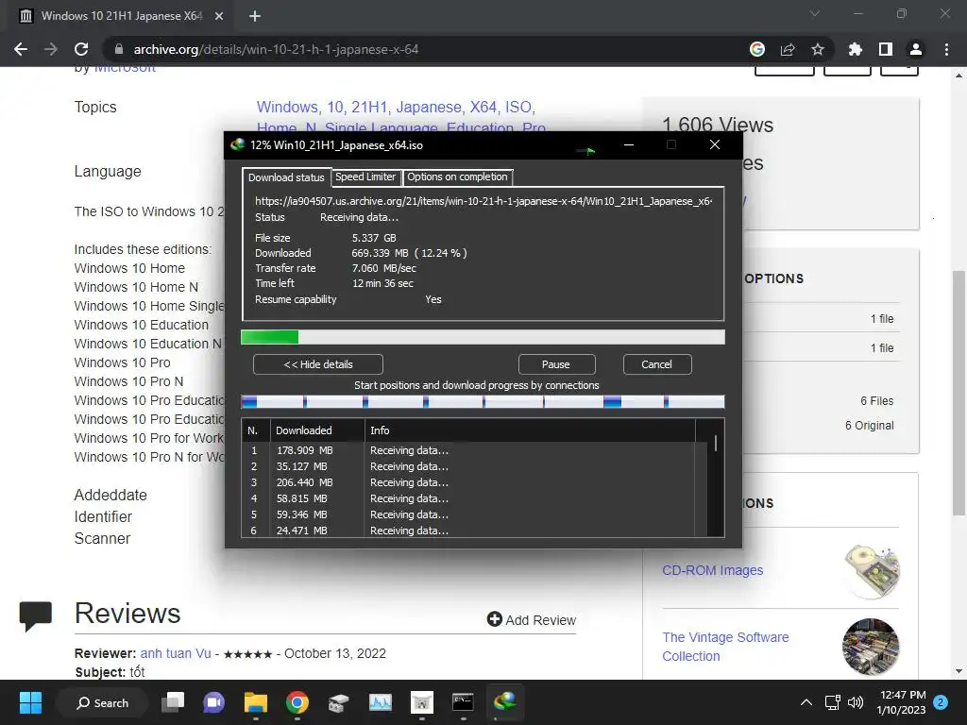Click the Japanese topic link
Viewport: 967px width, 725px height.
429,108
